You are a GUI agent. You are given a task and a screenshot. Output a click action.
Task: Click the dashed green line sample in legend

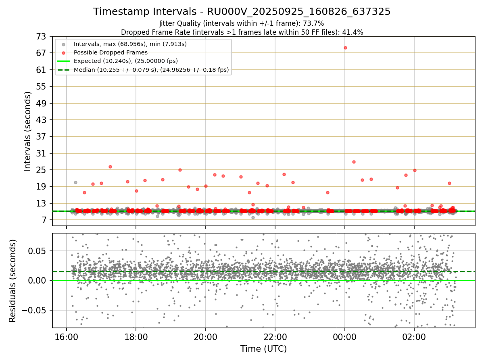click(x=64, y=70)
